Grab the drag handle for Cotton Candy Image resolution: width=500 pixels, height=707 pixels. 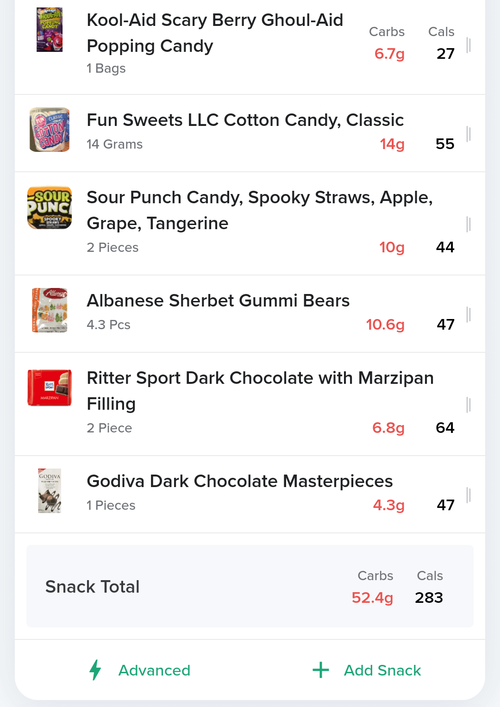tap(469, 134)
